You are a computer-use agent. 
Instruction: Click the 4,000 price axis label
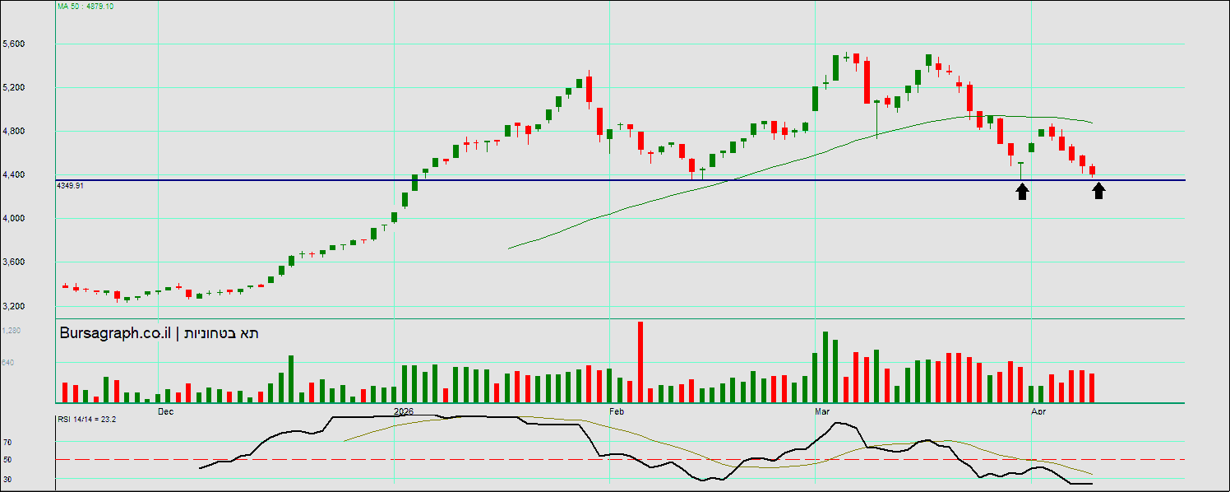(x=14, y=218)
